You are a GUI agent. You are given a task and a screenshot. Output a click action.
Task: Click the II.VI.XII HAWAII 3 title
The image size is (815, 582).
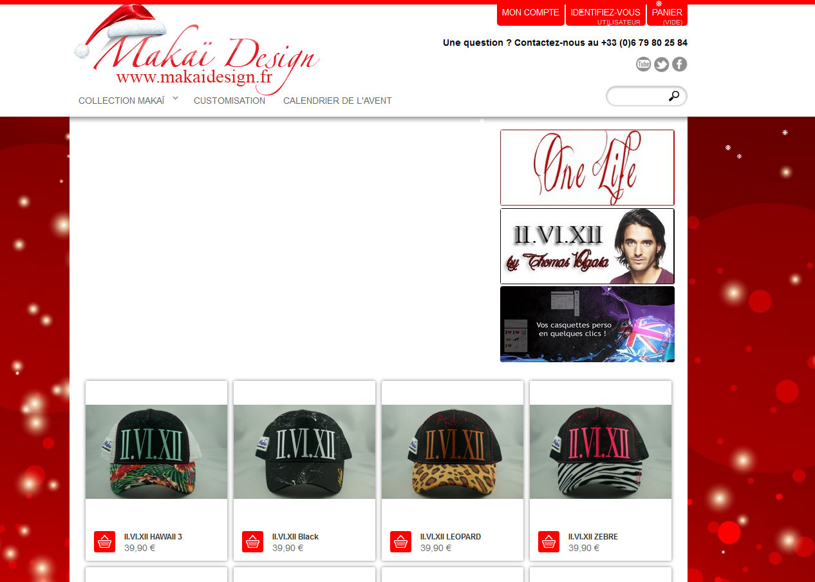153,537
